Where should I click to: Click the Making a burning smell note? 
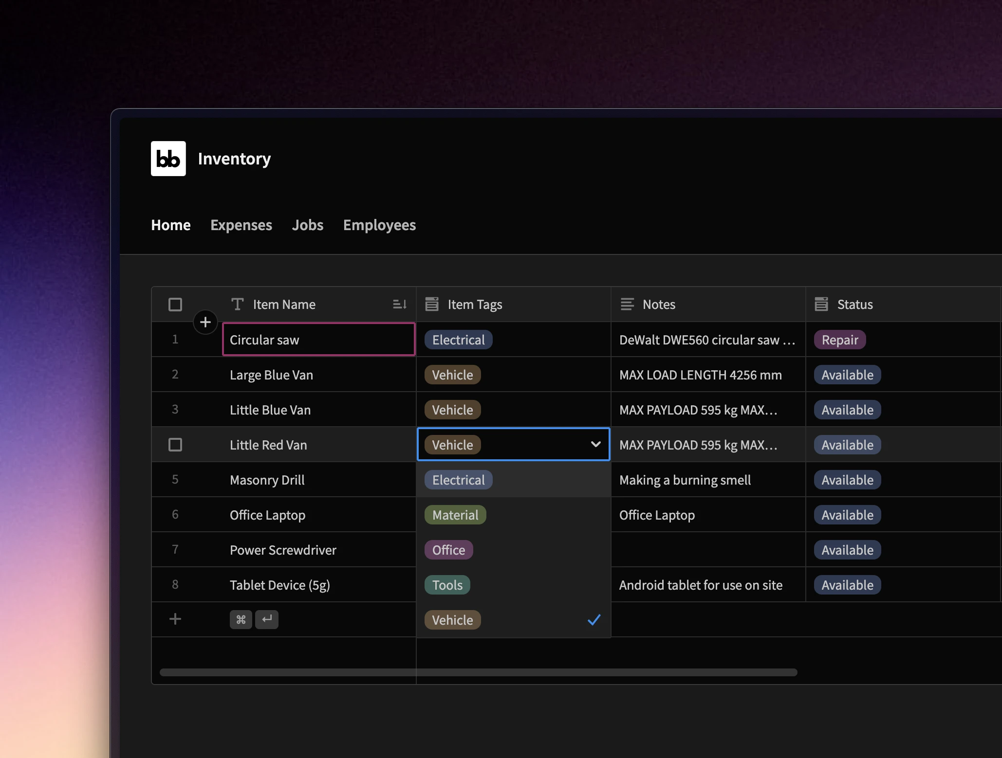(x=708, y=480)
